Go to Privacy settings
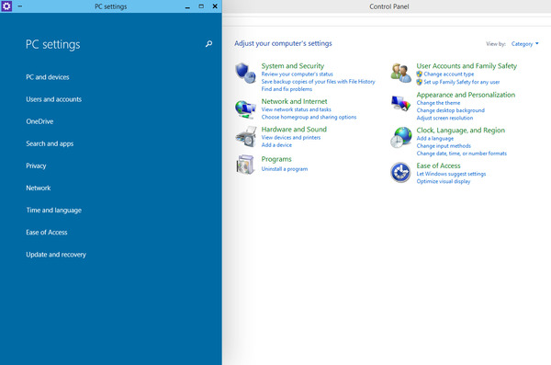The height and width of the screenshot is (365, 551). [x=36, y=165]
